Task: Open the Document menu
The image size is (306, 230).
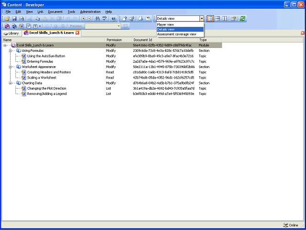Action: coord(55,11)
